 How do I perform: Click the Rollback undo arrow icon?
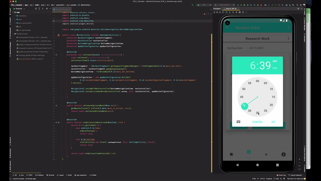pyautogui.click(x=282, y=5)
